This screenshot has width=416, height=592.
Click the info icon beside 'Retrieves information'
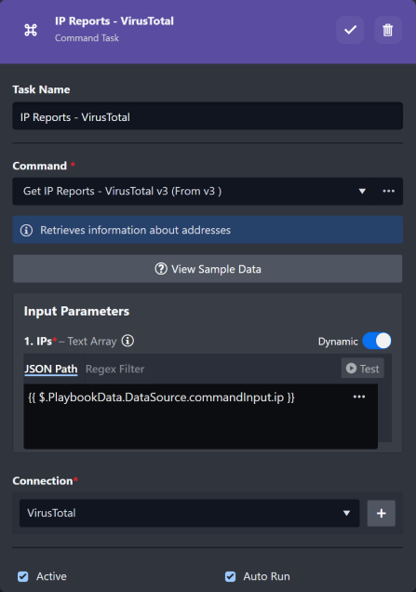click(x=26, y=230)
